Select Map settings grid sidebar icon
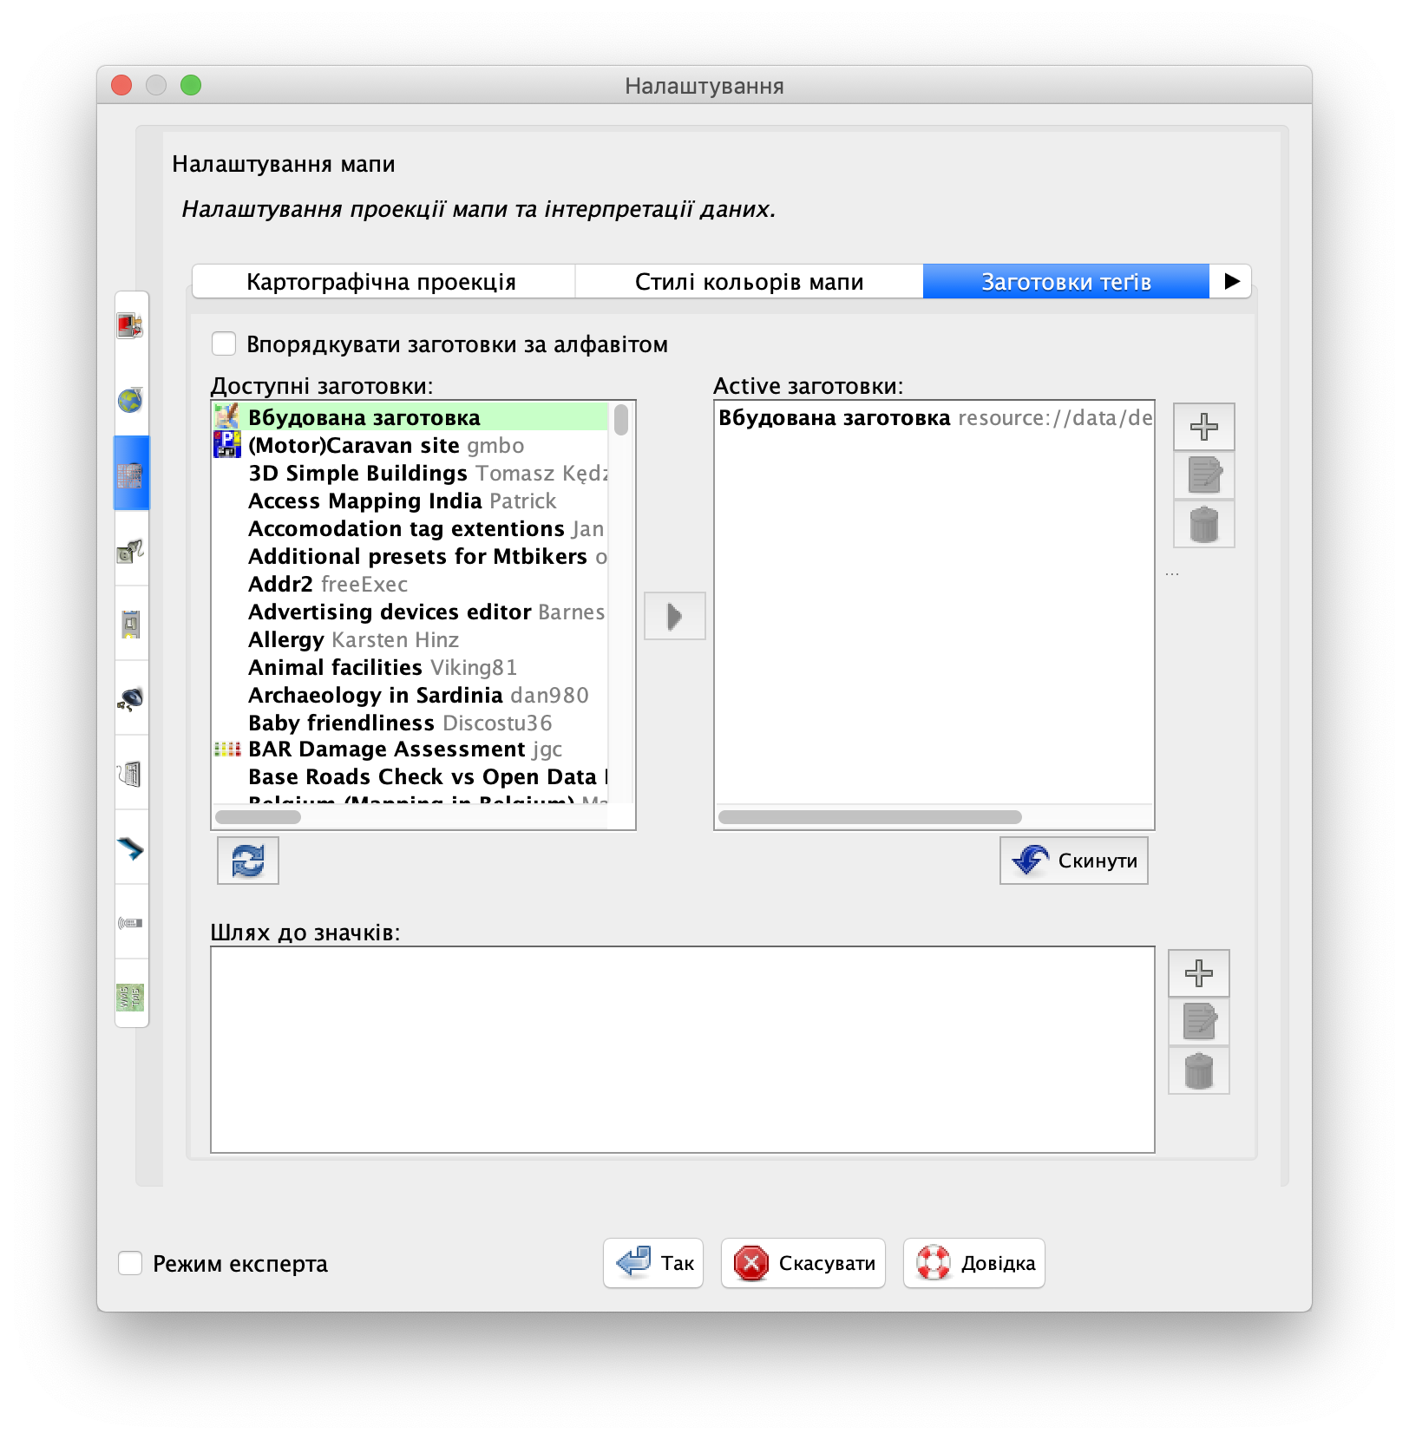This screenshot has height=1440, width=1409. (x=130, y=475)
